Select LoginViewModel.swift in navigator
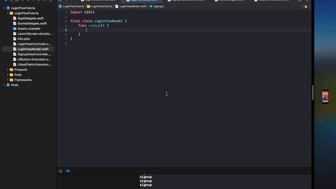The width and height of the screenshot is (336, 189). click(33, 49)
